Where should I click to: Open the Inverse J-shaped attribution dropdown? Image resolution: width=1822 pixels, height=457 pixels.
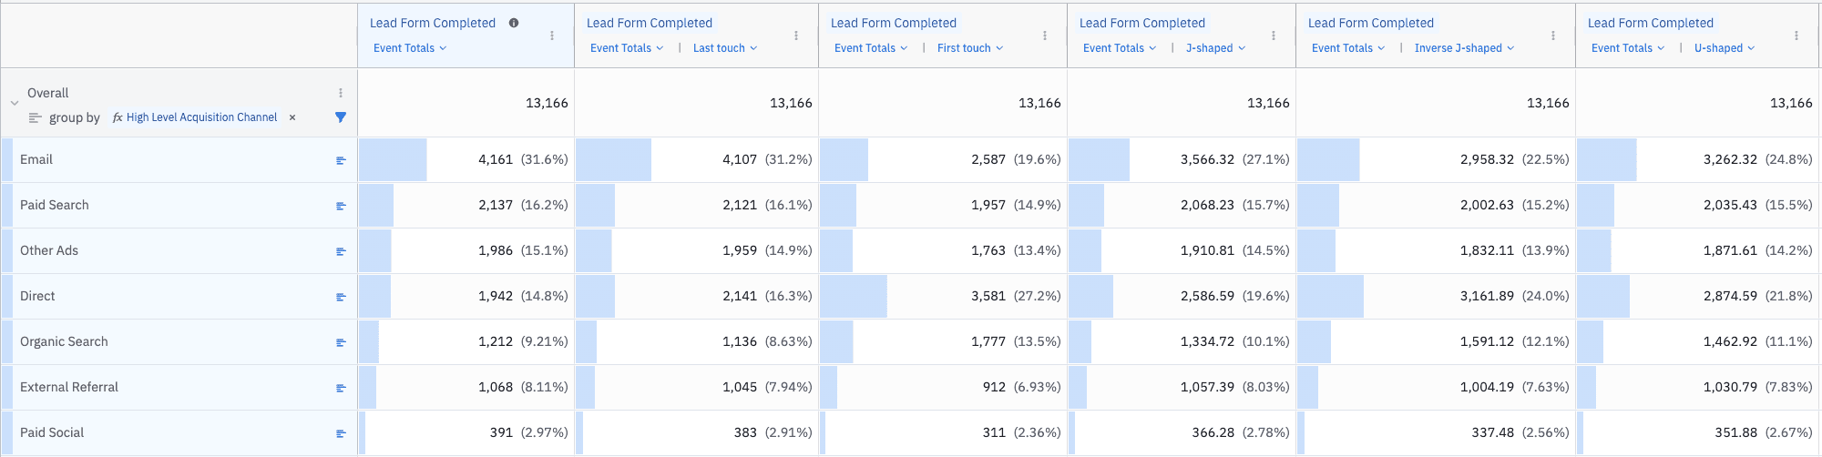point(1464,48)
